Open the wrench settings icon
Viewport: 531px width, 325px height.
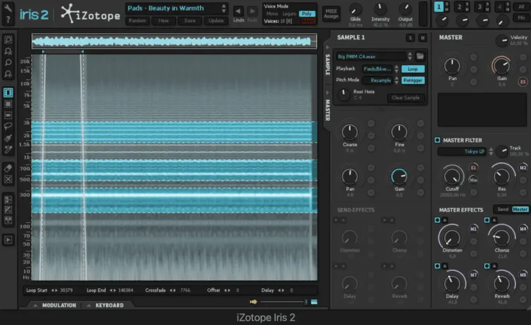click(8, 7)
